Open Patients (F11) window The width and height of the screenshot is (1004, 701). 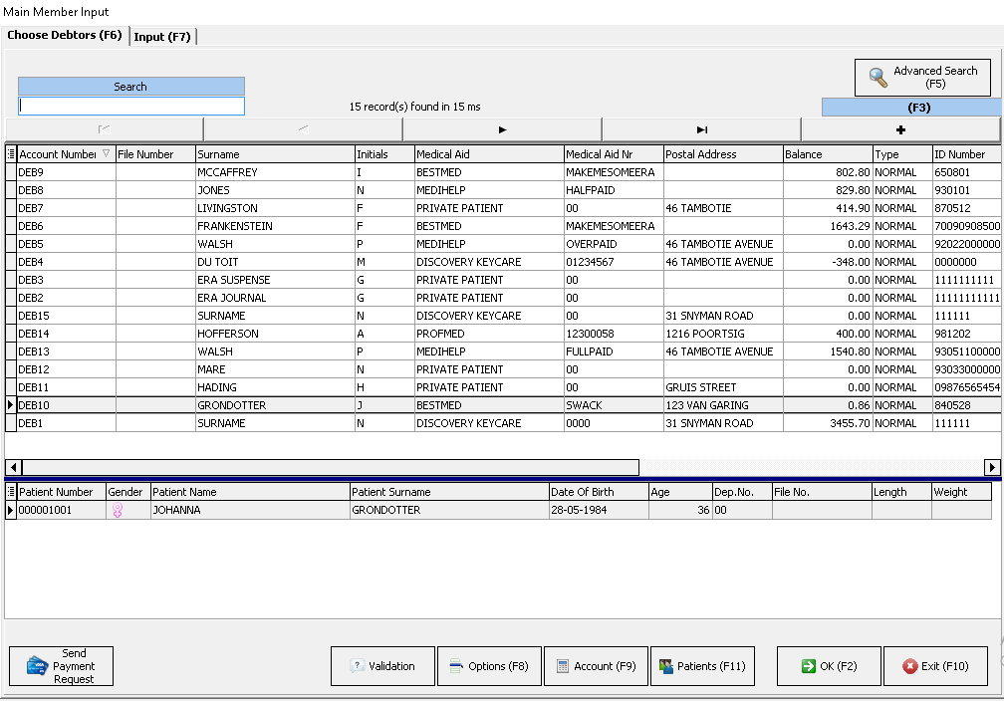(x=701, y=666)
